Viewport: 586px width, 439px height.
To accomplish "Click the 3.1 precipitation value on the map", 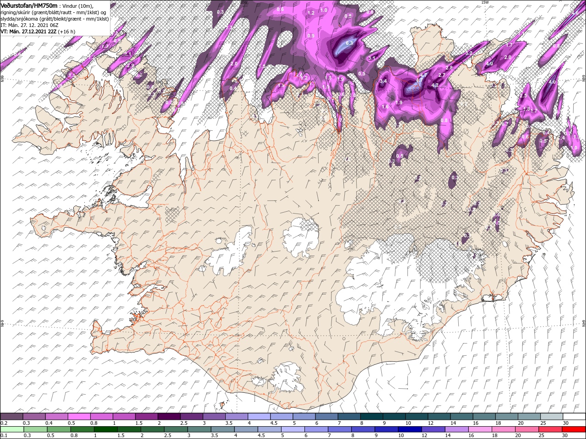I will 372,59.
